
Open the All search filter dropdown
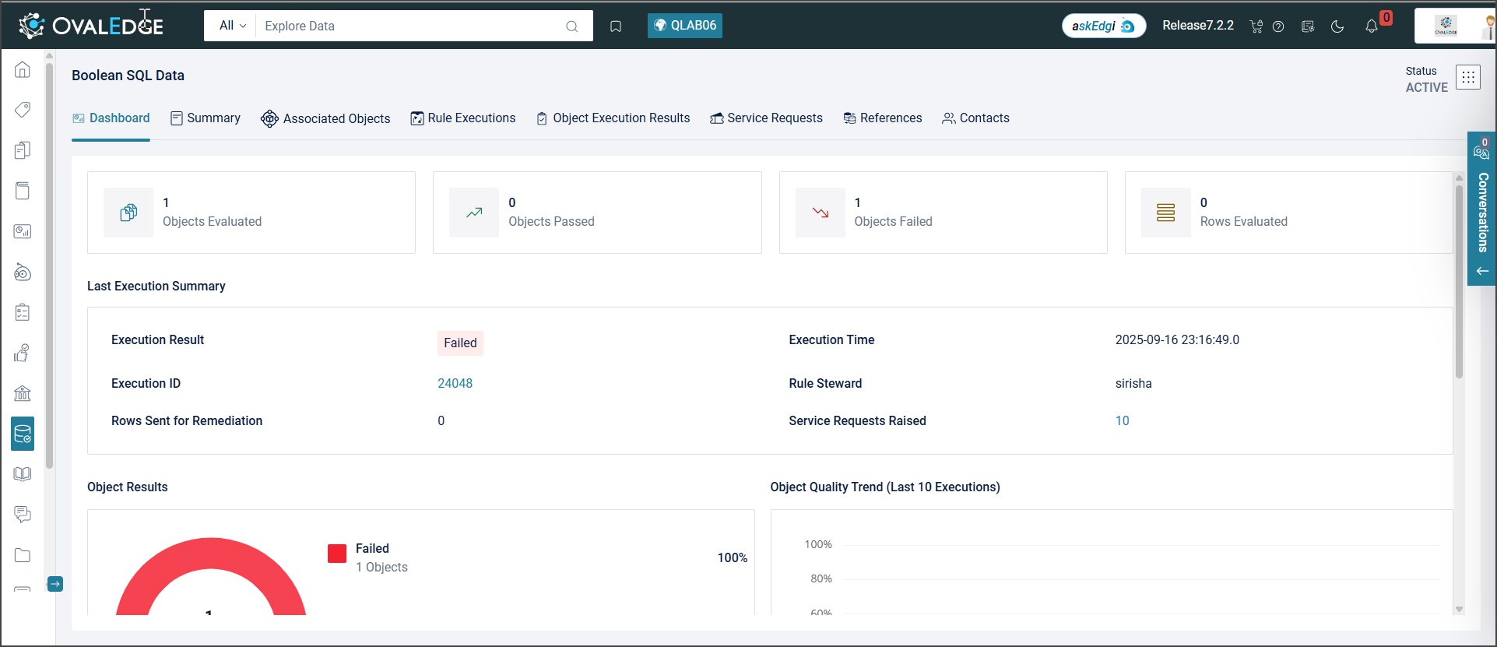tap(232, 26)
